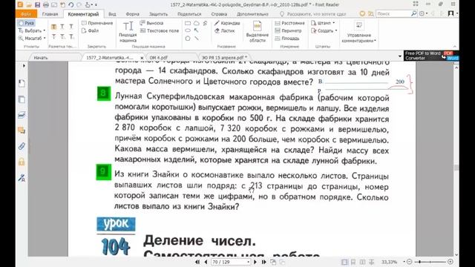Image resolution: width=475 pixels, height=267 pixels.
Task: Click the zoom slider at the bottom
Action: pos(430,262)
